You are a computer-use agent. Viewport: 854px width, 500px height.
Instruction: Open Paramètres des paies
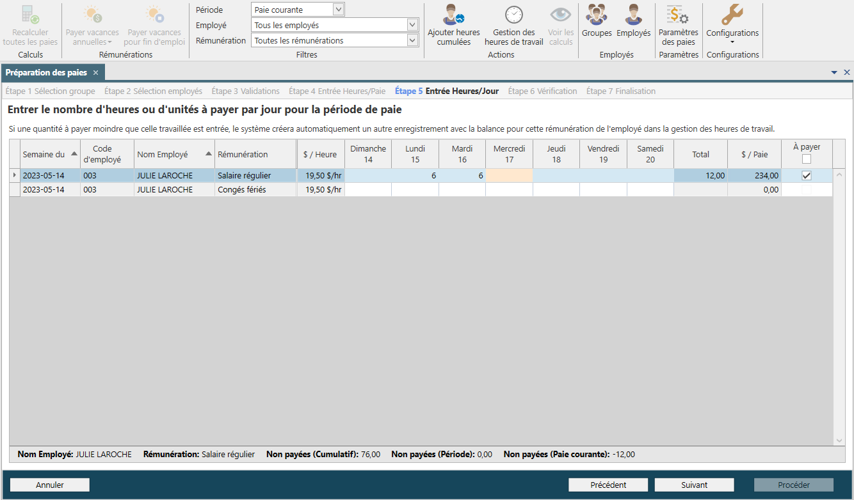click(679, 26)
